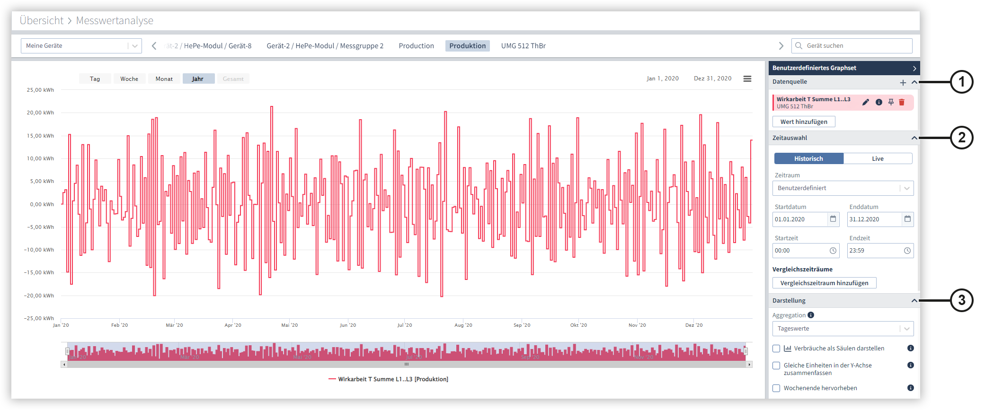Open the chart hamburger menu
The width and height of the screenshot is (985, 410).
(x=747, y=79)
